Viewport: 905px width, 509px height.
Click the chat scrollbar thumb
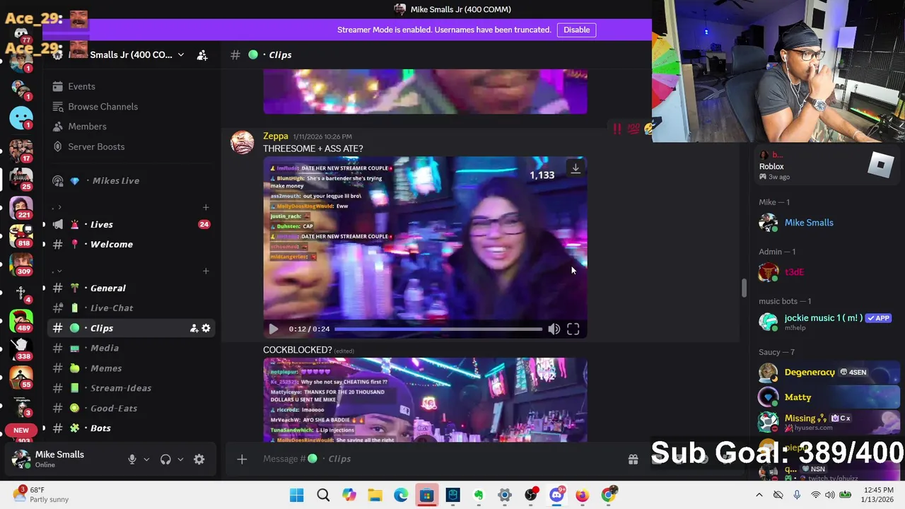743,288
